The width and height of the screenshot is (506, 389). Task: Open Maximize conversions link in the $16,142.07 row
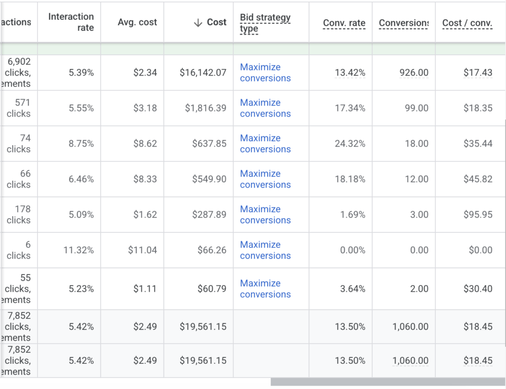click(x=265, y=73)
